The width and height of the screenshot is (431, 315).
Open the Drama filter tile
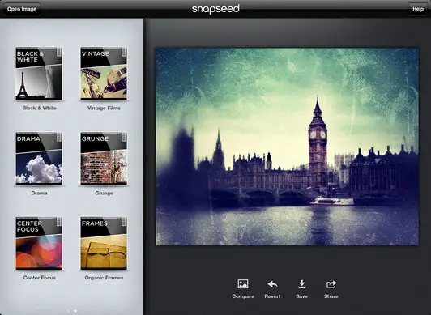[x=39, y=158]
